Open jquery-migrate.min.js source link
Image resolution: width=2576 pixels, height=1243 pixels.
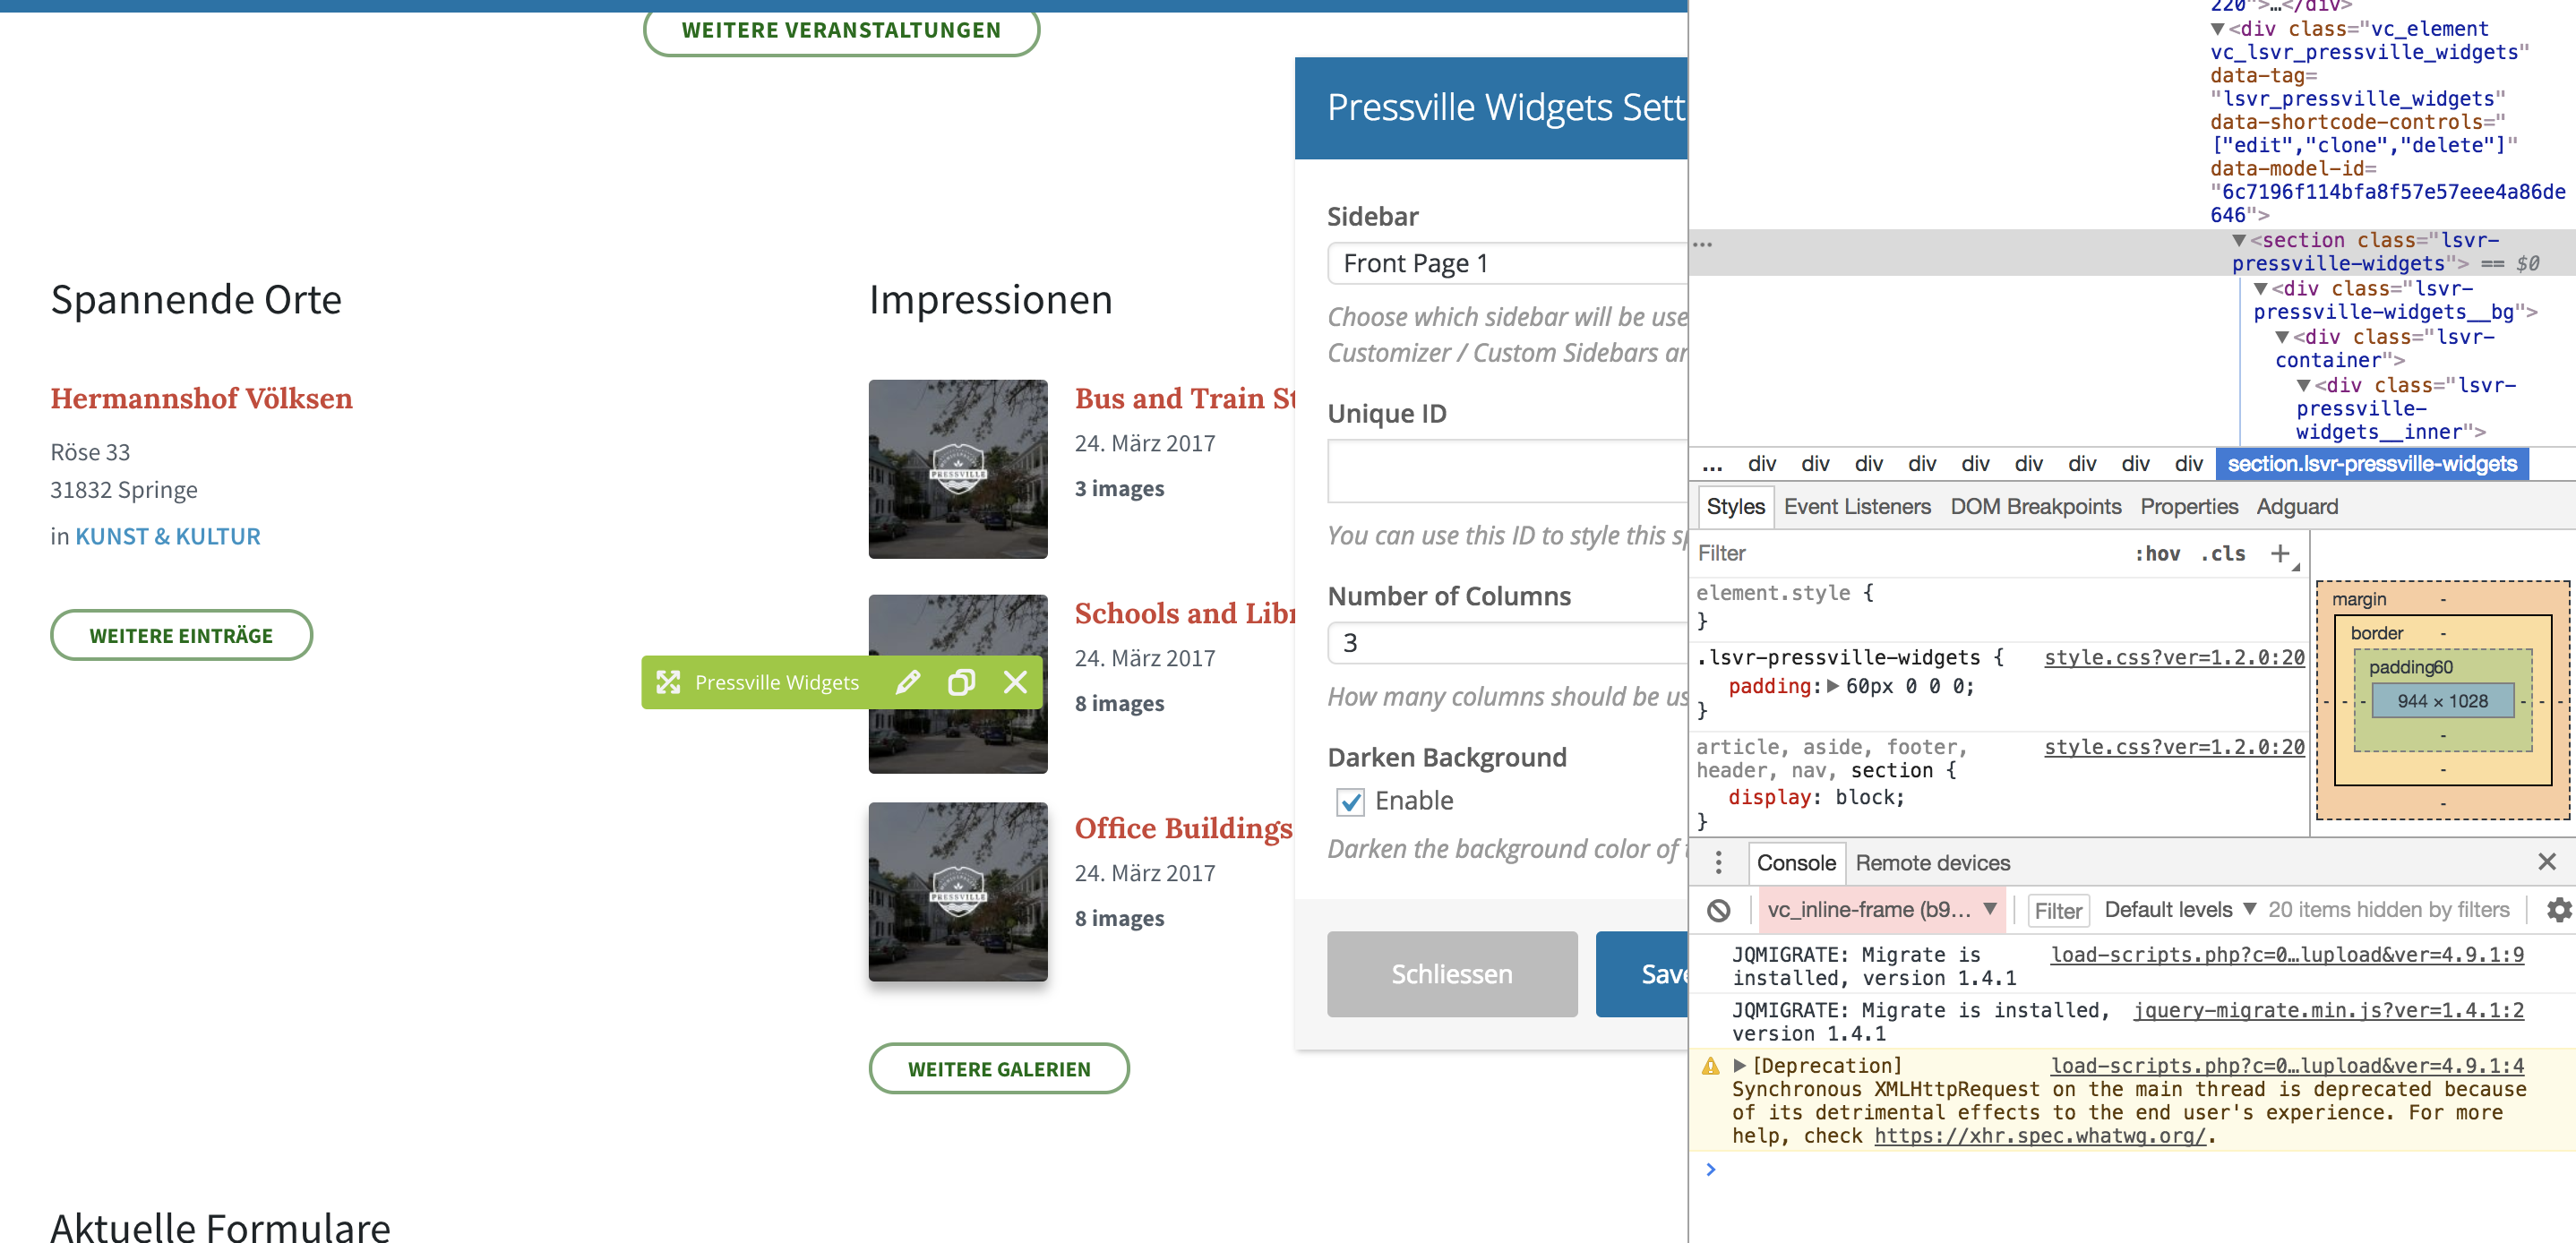pyautogui.click(x=2328, y=1010)
